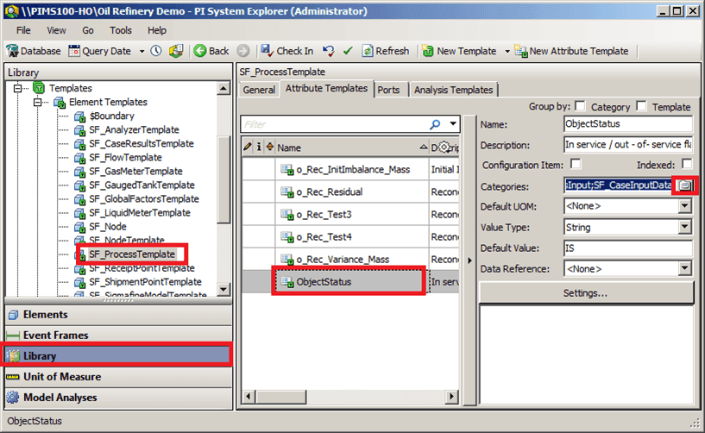The image size is (705, 433).
Task: Open the Unit of Measure section
Action: click(118, 377)
